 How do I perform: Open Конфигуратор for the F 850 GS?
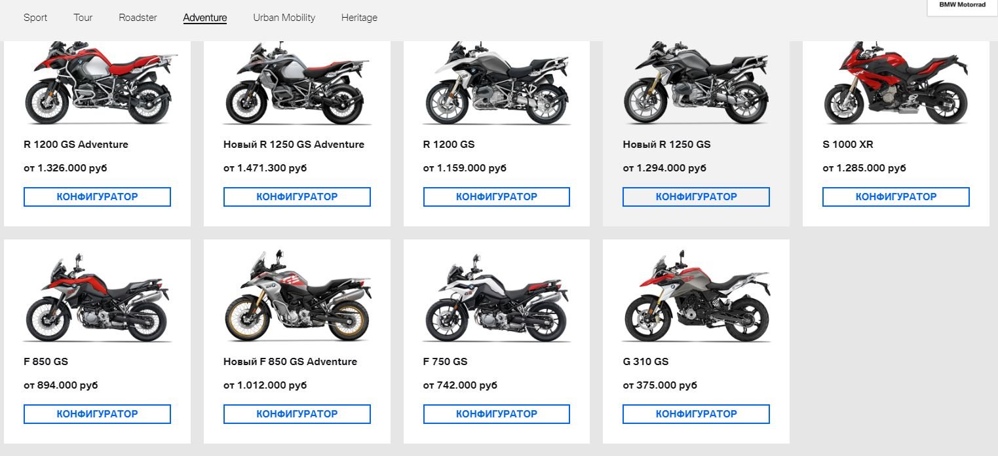click(x=97, y=414)
